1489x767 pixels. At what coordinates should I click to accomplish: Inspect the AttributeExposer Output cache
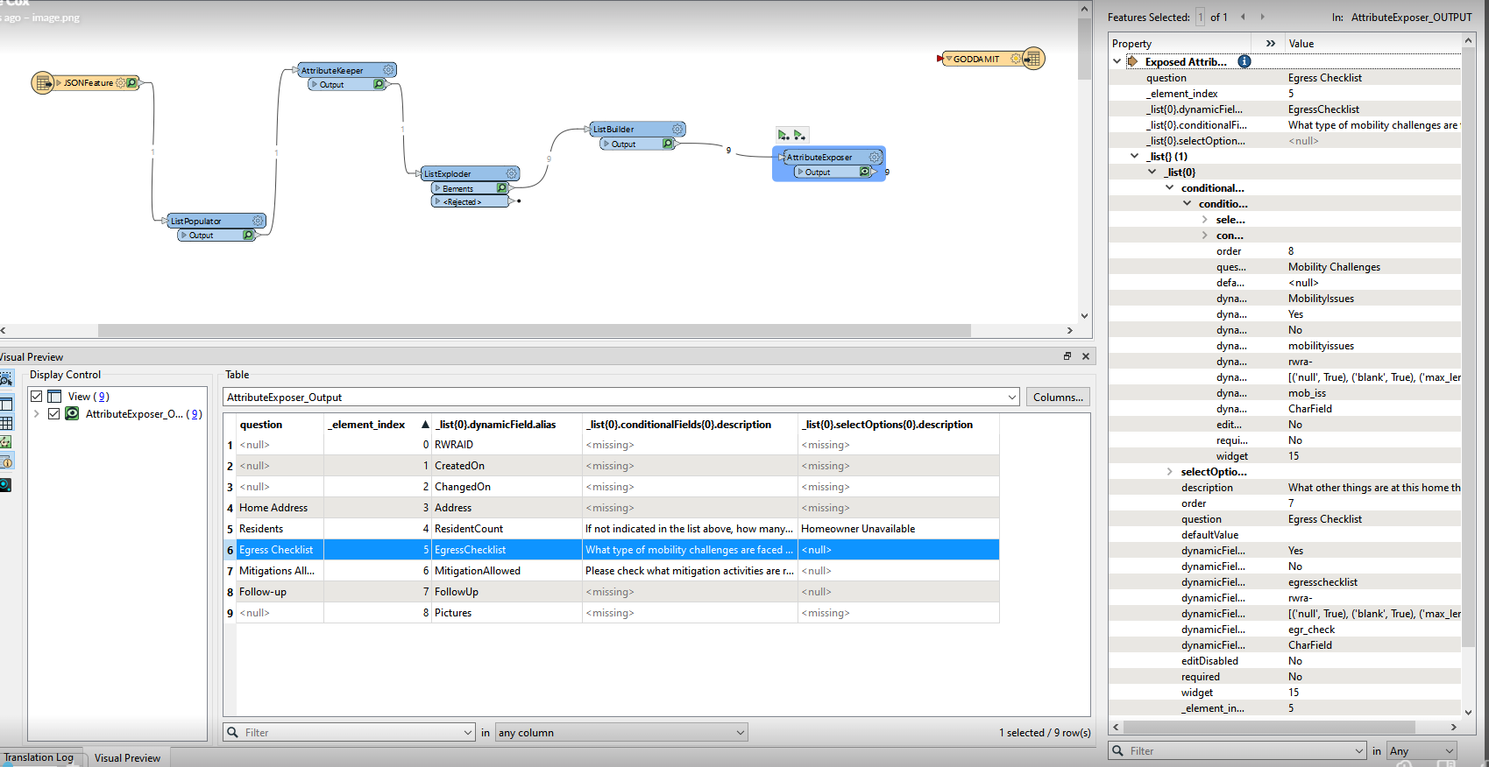pyautogui.click(x=865, y=172)
